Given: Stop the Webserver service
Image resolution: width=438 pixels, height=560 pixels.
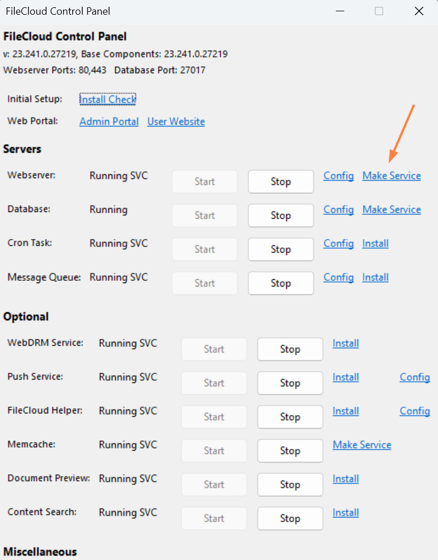Looking at the screenshot, I should click(281, 182).
